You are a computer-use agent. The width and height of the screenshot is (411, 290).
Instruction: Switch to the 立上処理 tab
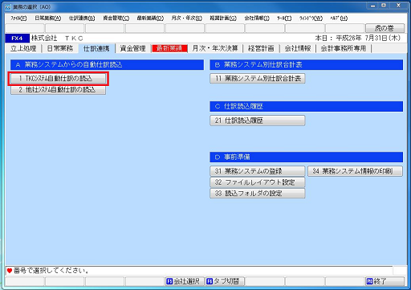[x=23, y=48]
